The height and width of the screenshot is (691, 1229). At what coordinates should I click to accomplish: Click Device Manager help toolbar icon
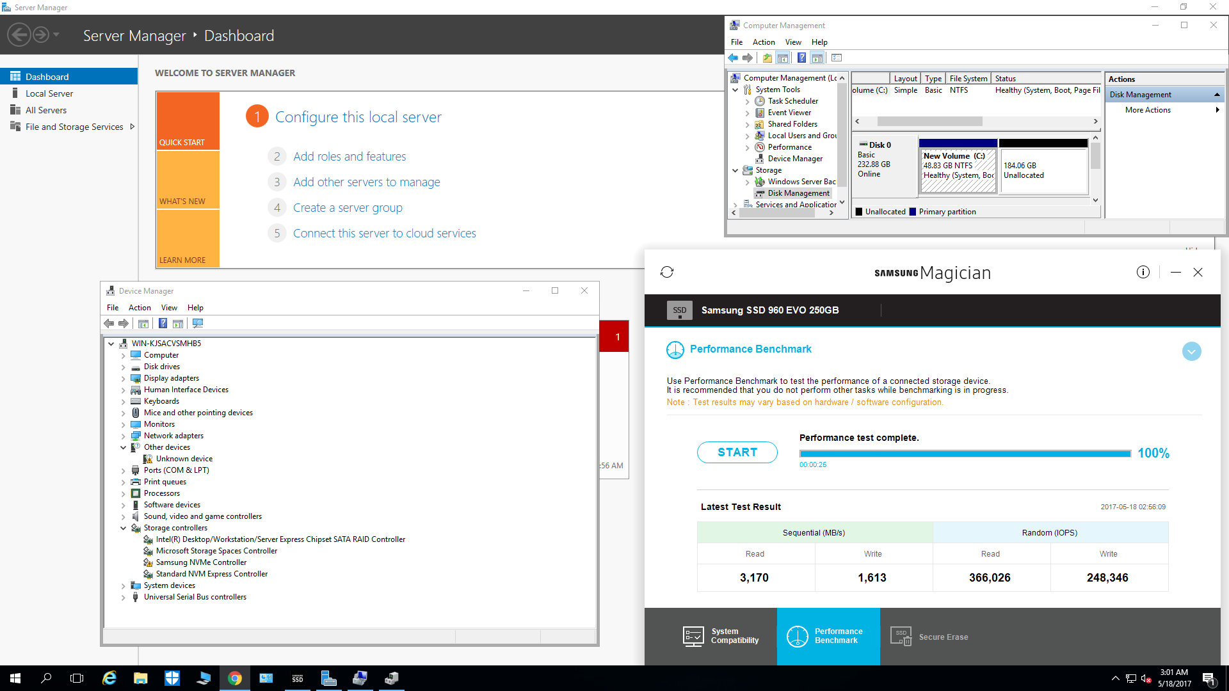(x=163, y=324)
